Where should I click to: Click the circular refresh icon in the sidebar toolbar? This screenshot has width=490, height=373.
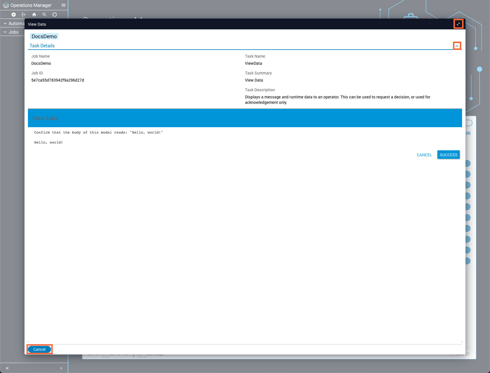point(55,15)
